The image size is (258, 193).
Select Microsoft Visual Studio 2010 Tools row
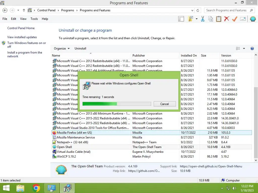(x=151, y=128)
